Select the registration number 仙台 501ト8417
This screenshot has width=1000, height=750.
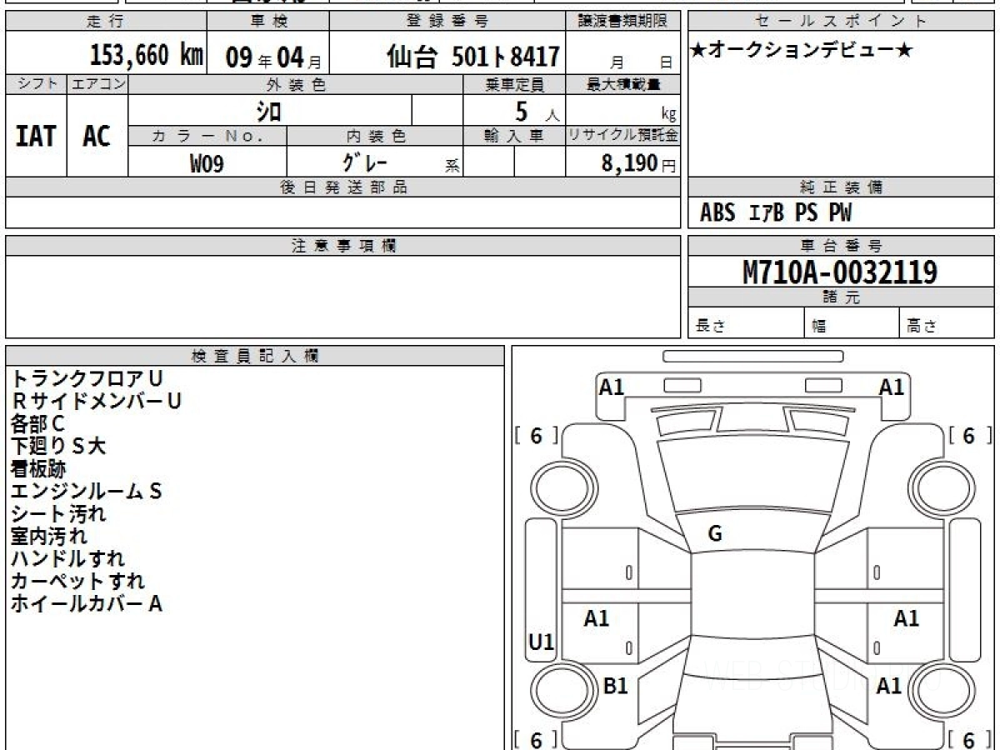(x=472, y=56)
